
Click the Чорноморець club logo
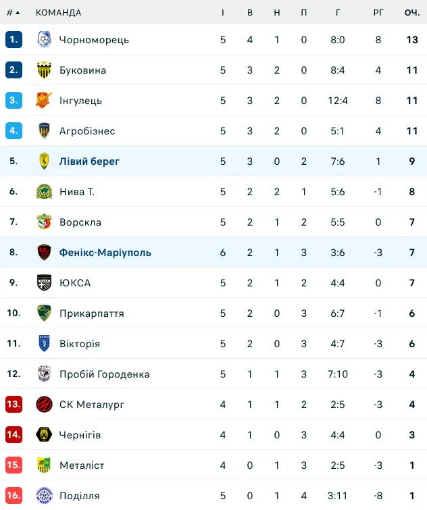pyautogui.click(x=44, y=39)
